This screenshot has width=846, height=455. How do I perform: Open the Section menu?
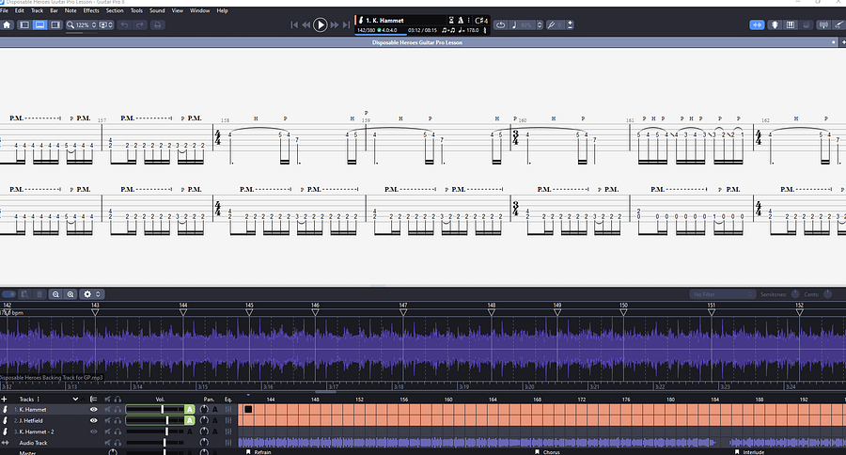pyautogui.click(x=115, y=10)
